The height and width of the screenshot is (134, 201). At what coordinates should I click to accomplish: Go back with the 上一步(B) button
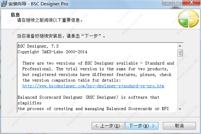108,126
